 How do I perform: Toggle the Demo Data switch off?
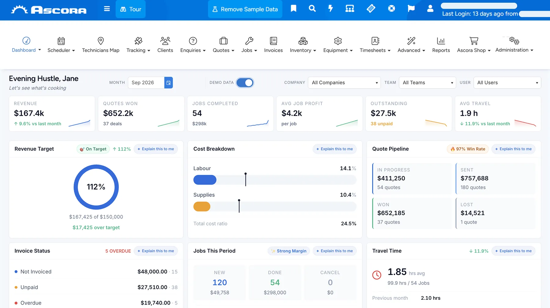245,82
